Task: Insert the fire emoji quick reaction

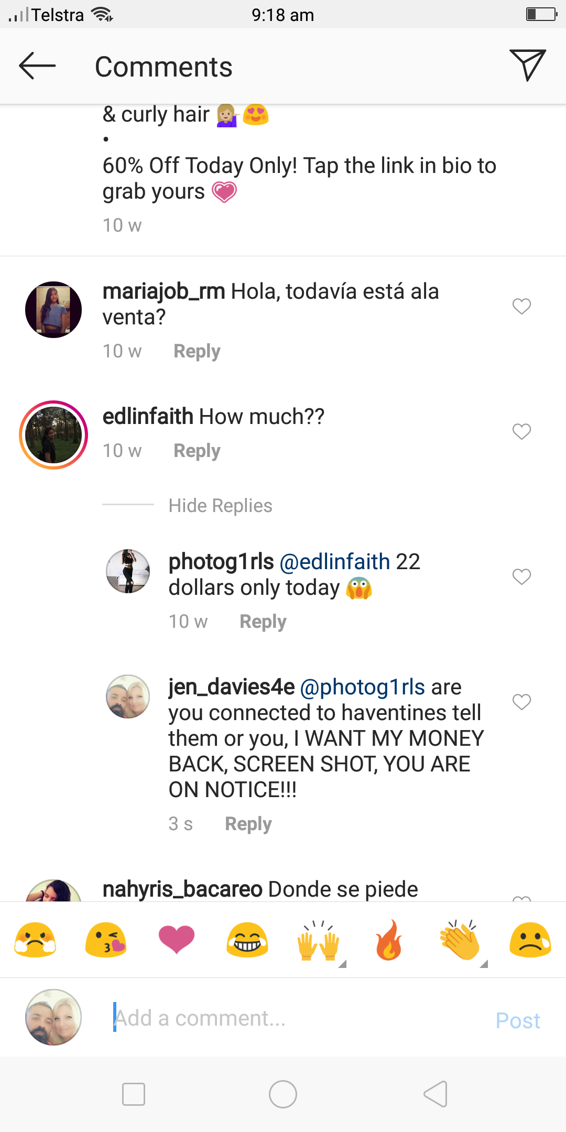Action: tap(389, 940)
